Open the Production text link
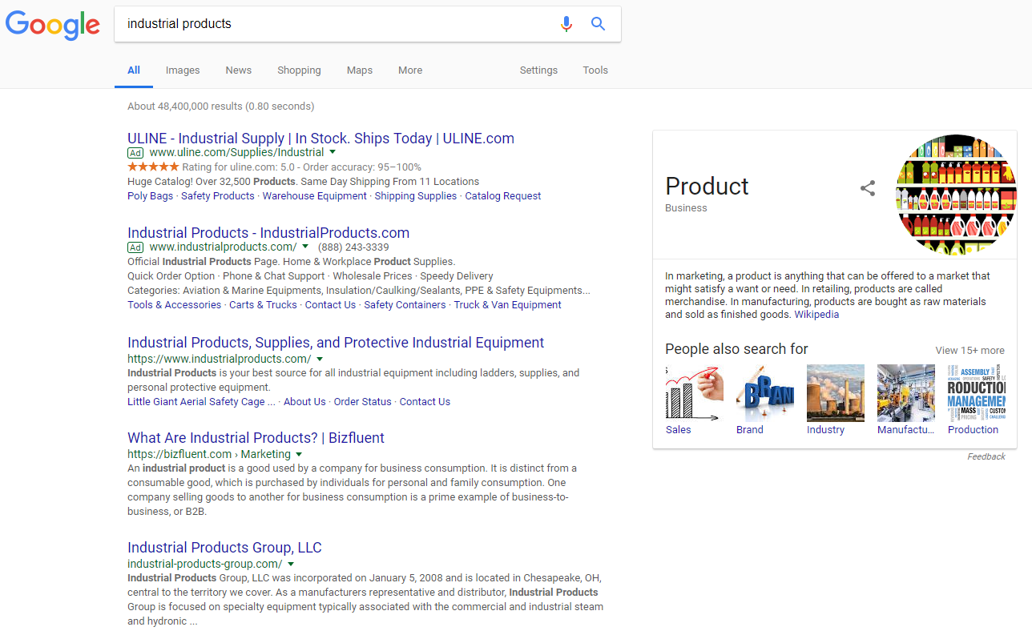 click(973, 430)
